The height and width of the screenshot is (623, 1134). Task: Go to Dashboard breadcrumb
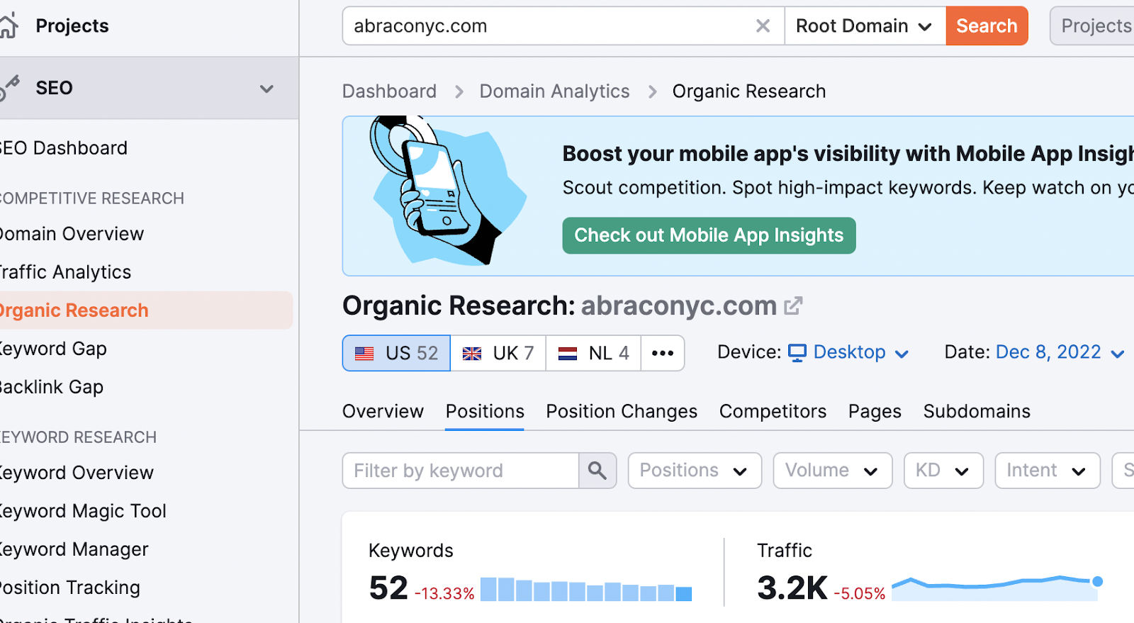click(x=389, y=91)
